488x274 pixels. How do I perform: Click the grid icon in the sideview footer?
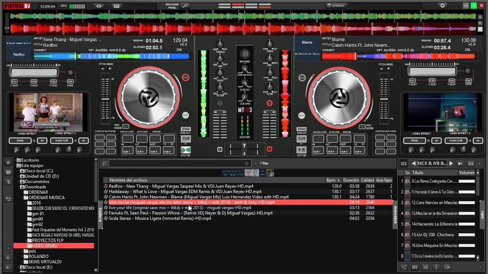tap(415, 267)
